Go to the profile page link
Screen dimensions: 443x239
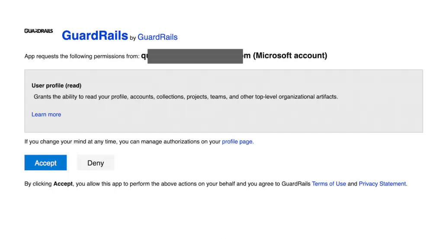point(237,142)
